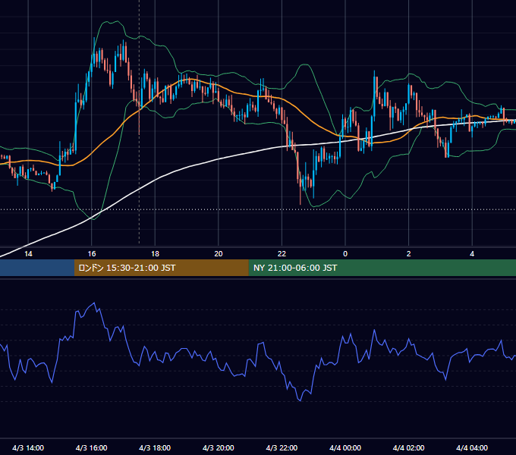Click the 4/4 00:00 time label
This screenshot has height=455, width=516.
tap(345, 448)
